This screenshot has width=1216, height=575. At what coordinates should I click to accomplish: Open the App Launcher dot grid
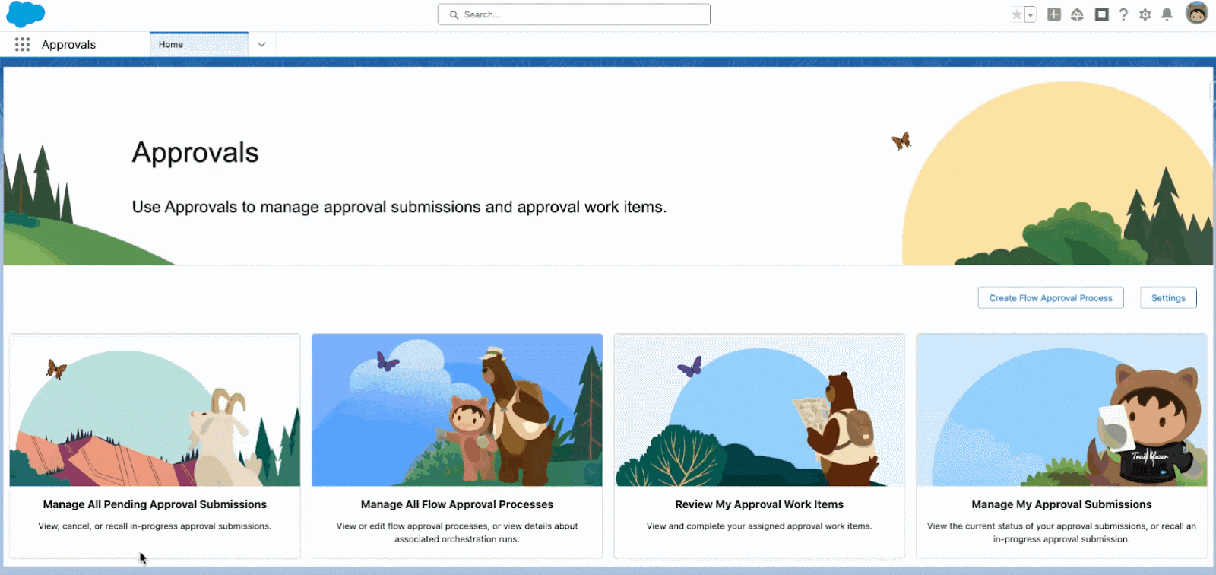click(22, 45)
